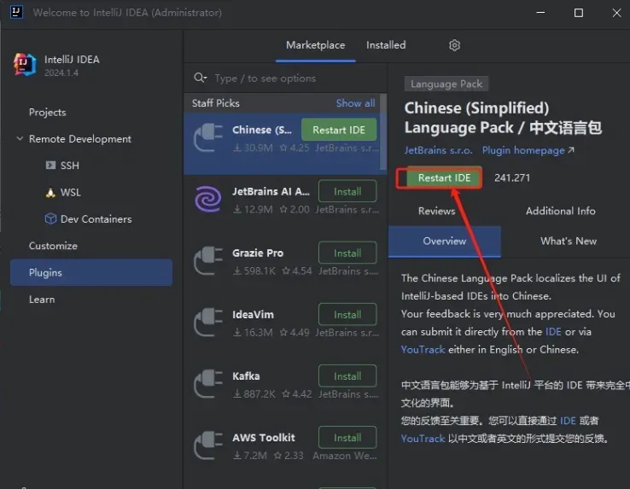Screen dimensions: 630x489
Task: Switch to the Installed tab
Action: [x=386, y=45]
